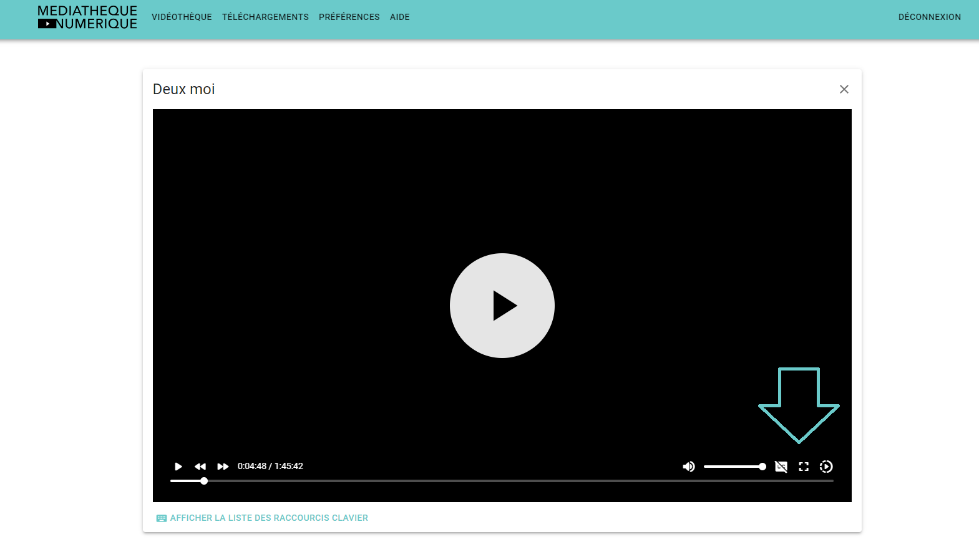
Task: Adjust the volume slider
Action: coord(735,467)
